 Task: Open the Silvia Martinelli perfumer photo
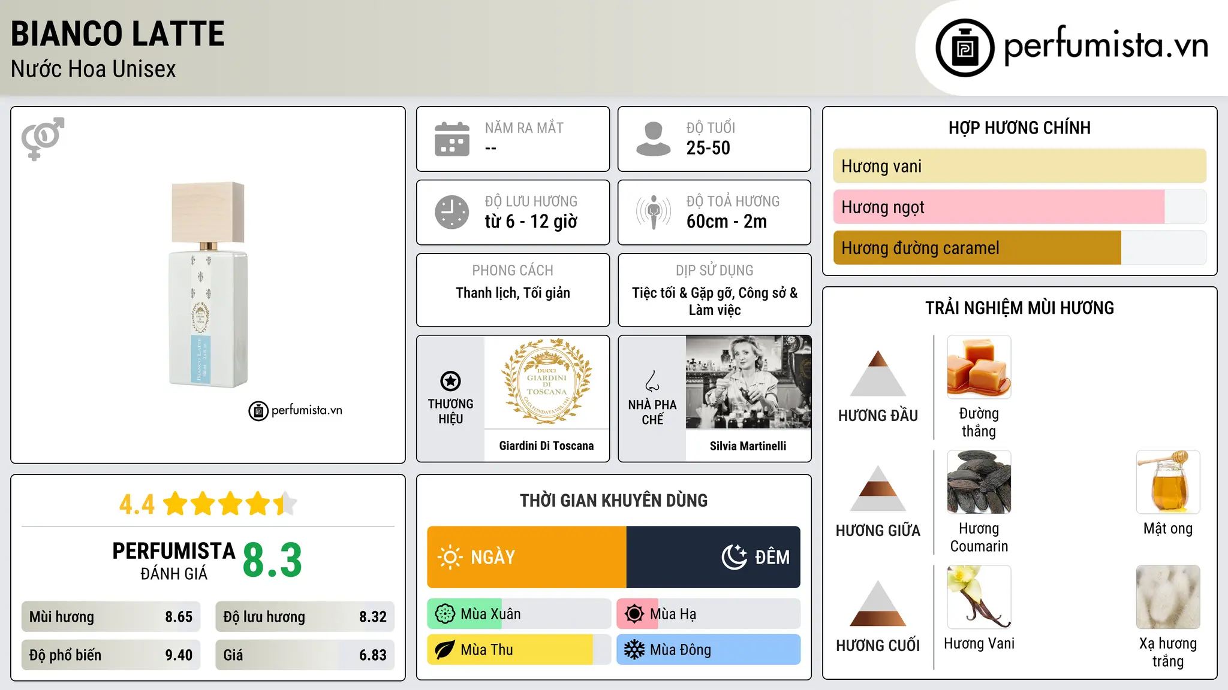pos(748,382)
